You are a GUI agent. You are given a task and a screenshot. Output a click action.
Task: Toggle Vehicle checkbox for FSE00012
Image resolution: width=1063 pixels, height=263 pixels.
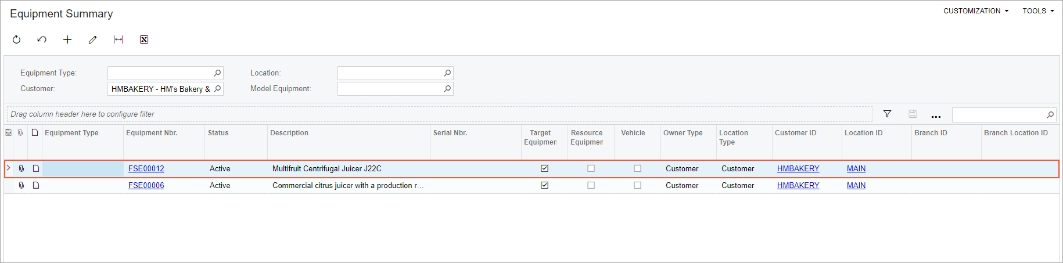click(x=637, y=168)
